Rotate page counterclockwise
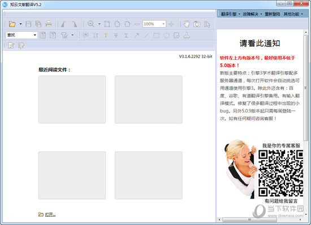The image size is (311, 225). click(x=63, y=24)
